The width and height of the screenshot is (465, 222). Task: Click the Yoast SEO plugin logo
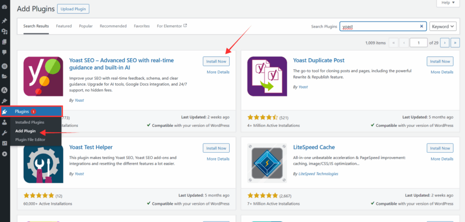(x=43, y=77)
